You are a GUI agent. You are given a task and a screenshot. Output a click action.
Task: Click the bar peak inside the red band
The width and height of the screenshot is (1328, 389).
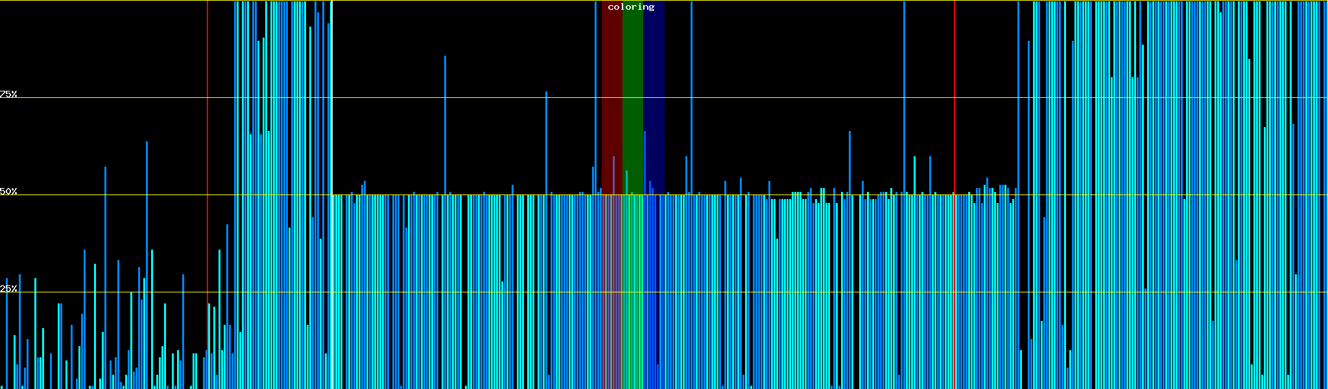pyautogui.click(x=613, y=158)
